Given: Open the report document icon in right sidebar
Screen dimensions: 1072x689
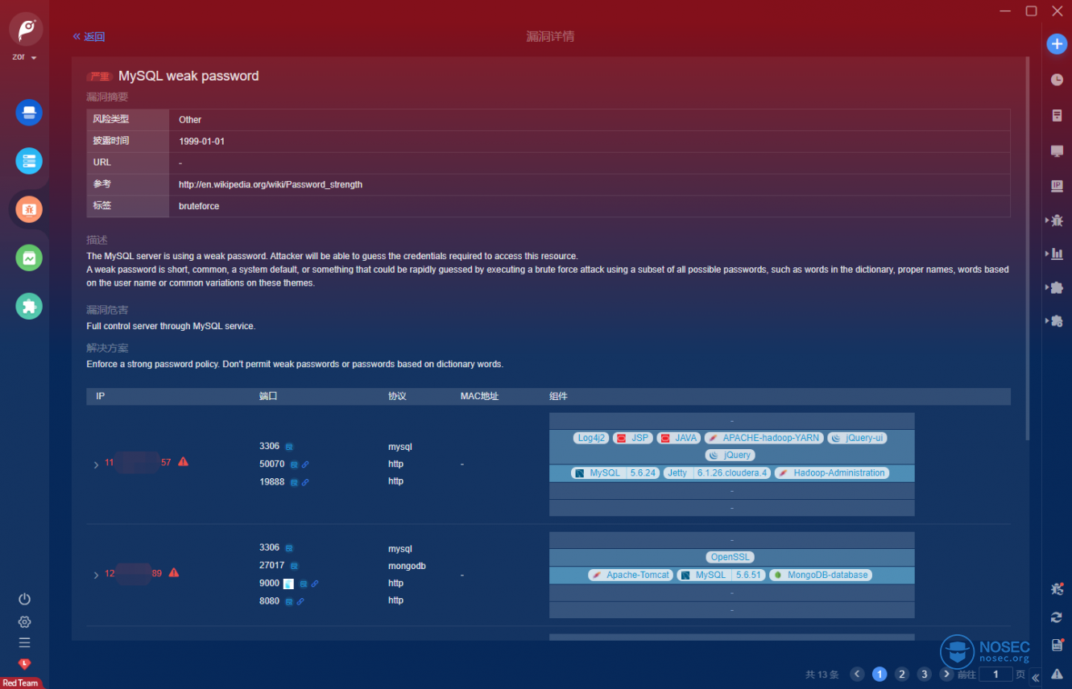Looking at the screenshot, I should coord(1057,115).
